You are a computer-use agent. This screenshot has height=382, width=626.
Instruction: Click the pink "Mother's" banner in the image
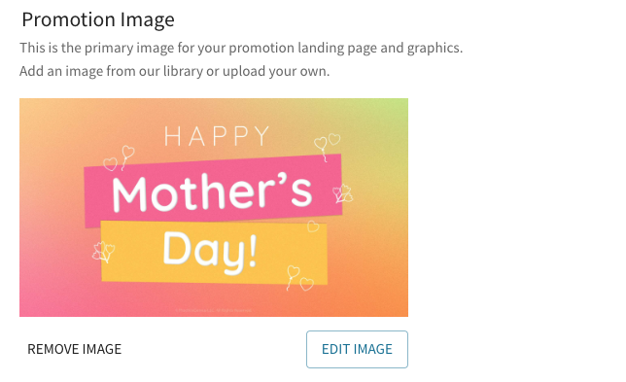click(213, 191)
